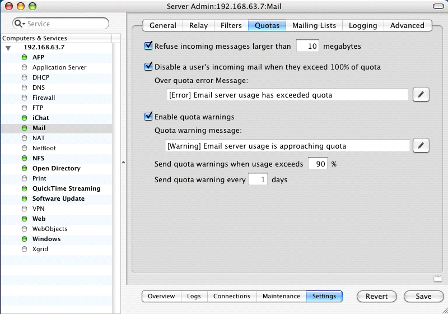Show the Logs view

click(194, 296)
